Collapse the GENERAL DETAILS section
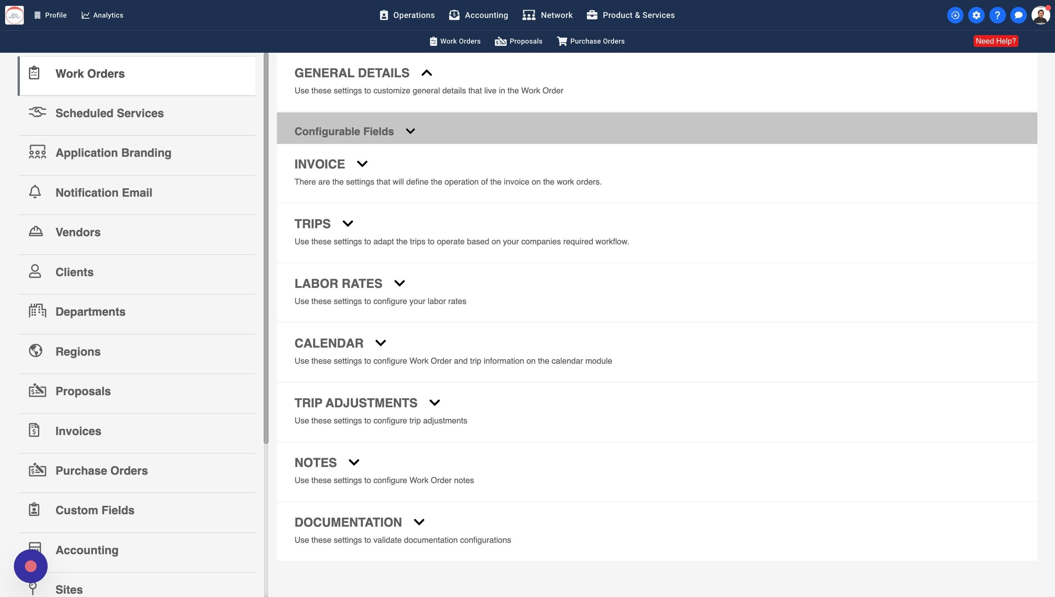Image resolution: width=1055 pixels, height=597 pixels. click(x=426, y=73)
